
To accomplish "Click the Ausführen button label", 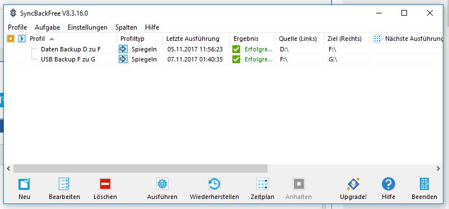I will coord(162,197).
